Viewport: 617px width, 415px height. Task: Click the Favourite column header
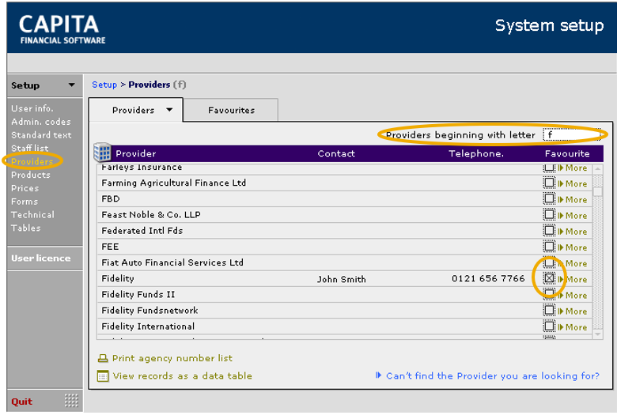tap(567, 153)
